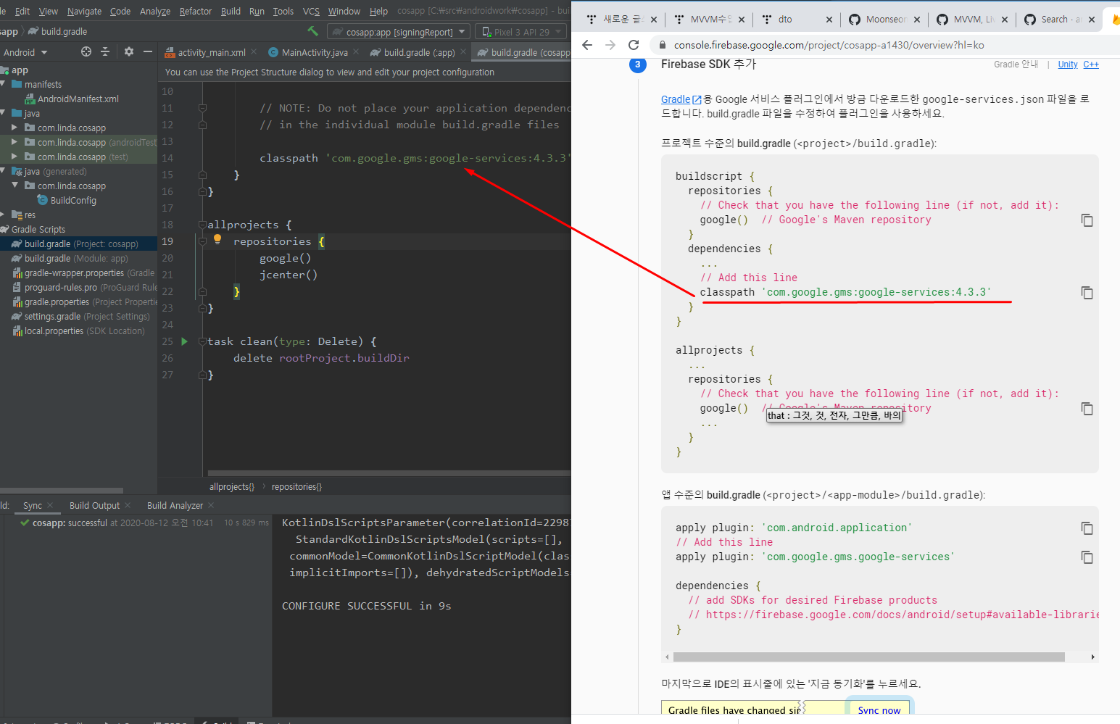Open the cosapp:app run configuration dropdown
1120x724 pixels.
397,32
